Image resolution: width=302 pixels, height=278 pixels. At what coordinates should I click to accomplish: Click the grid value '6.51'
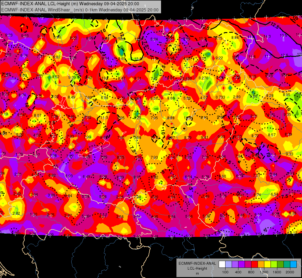pyautogui.click(x=203, y=58)
